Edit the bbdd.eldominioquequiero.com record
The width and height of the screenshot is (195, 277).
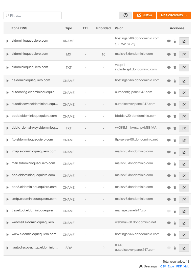click(x=184, y=117)
